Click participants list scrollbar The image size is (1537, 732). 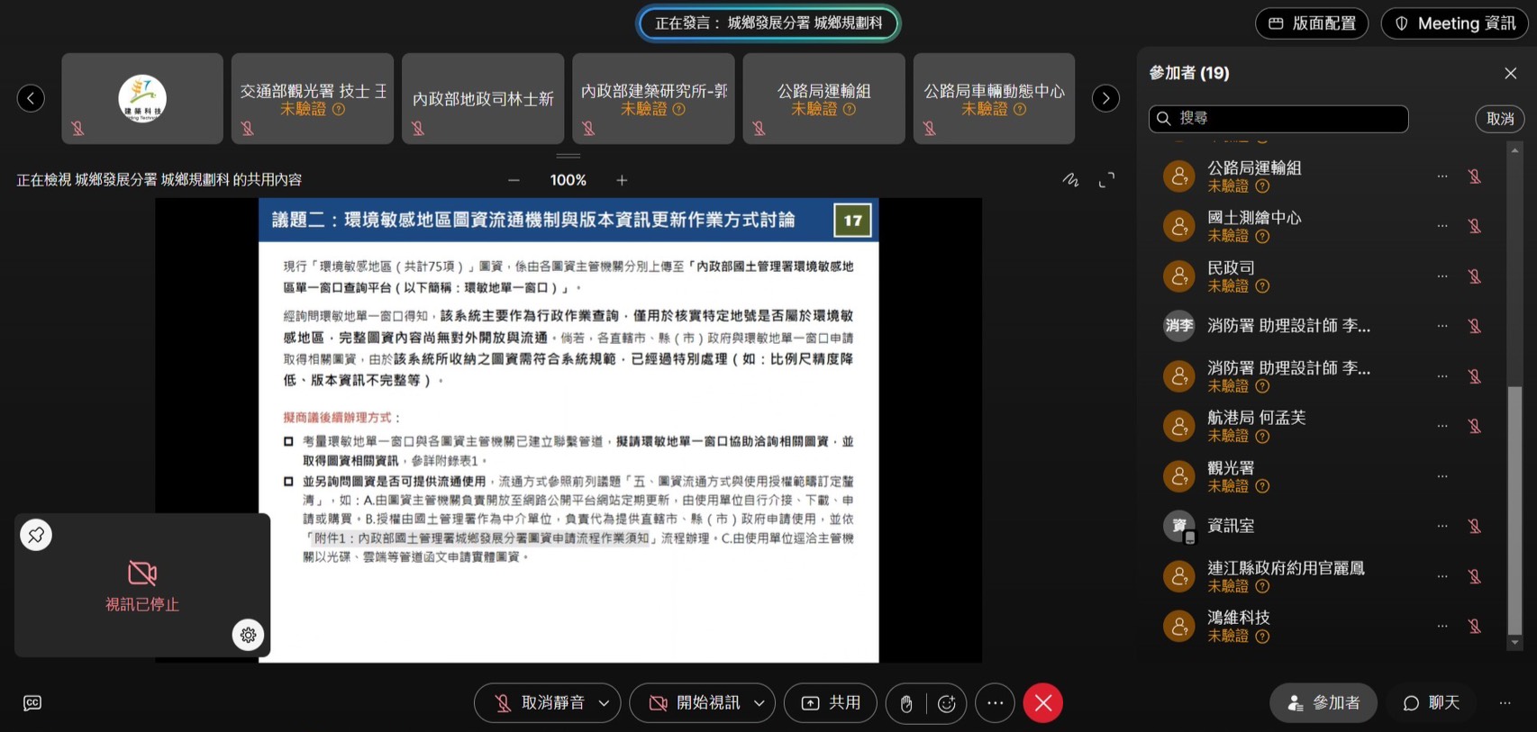(1515, 511)
